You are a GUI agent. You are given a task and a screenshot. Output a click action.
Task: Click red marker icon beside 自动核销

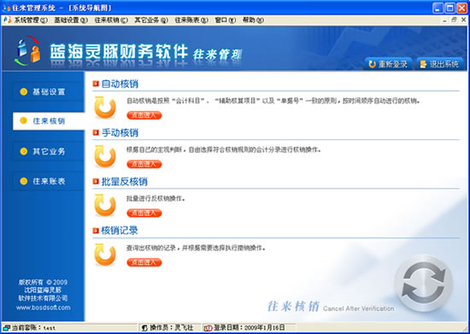pos(96,84)
